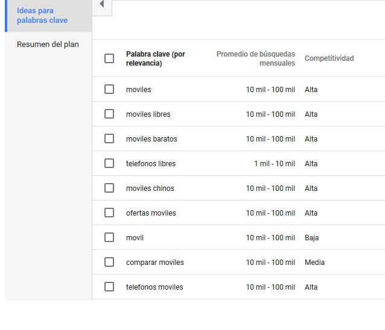Open the Ideas para palabras clave tab
Screen dimensions: 385x330
(x=42, y=16)
